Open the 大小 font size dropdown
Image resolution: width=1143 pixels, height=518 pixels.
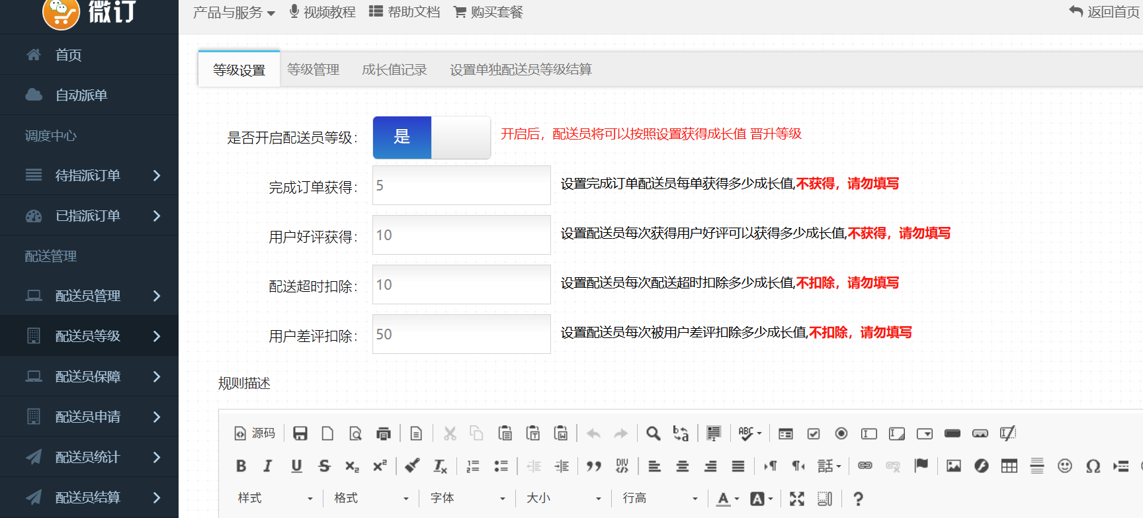point(564,498)
